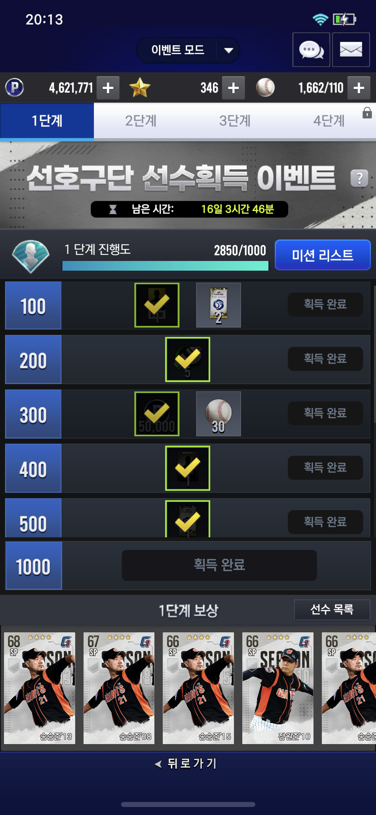Switch to the 2단계 tab
Viewport: 376px width, 815px height.
pyautogui.click(x=141, y=121)
